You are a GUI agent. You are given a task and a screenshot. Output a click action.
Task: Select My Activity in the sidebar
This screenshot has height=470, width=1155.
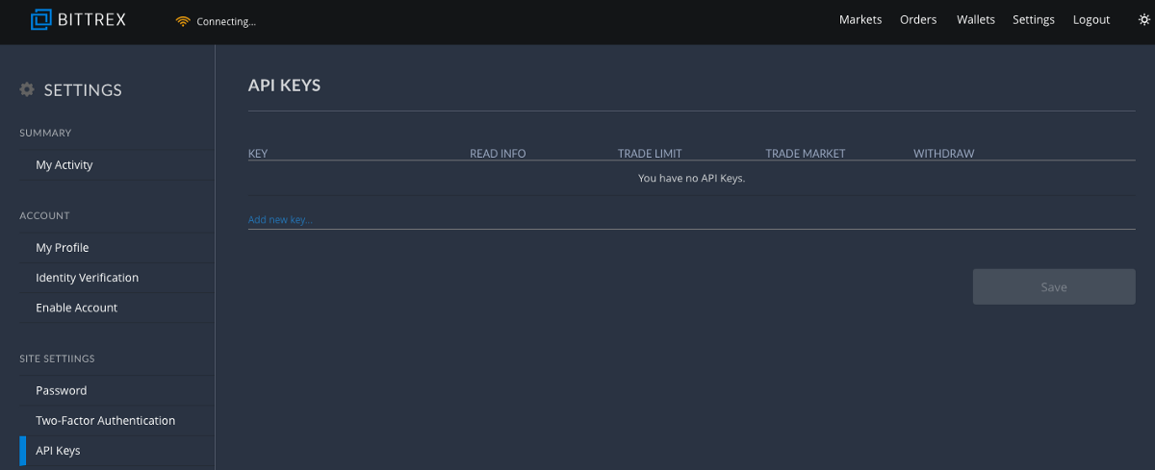point(116,165)
